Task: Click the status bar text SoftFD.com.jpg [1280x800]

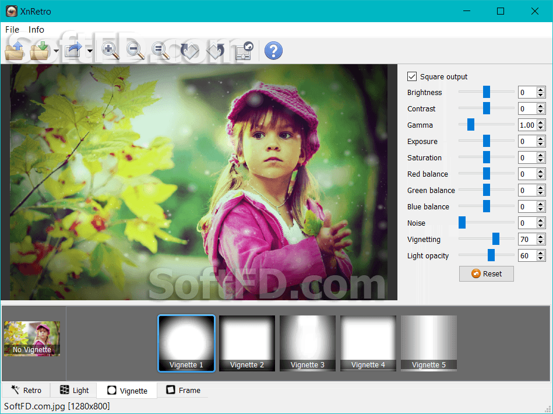Action: point(57,406)
